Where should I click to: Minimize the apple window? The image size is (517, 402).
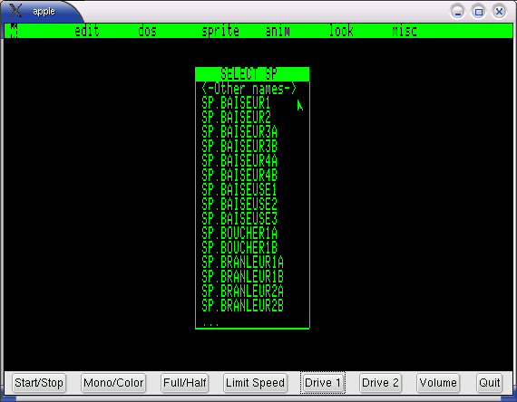pos(457,12)
